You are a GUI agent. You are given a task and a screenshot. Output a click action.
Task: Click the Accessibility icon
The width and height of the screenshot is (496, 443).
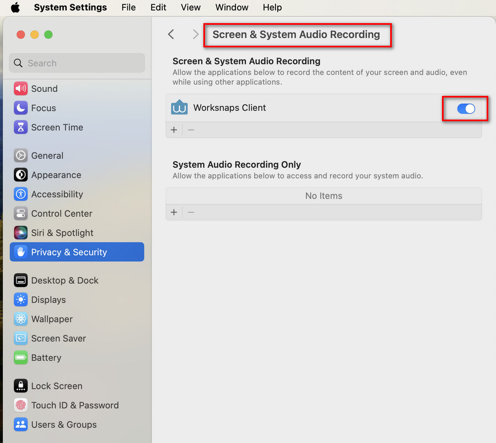pos(21,194)
